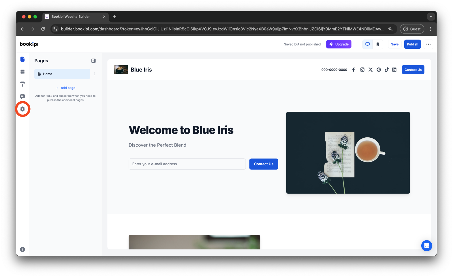Open the Intercom chat launcher
The width and height of the screenshot is (453, 277).
[x=426, y=246]
